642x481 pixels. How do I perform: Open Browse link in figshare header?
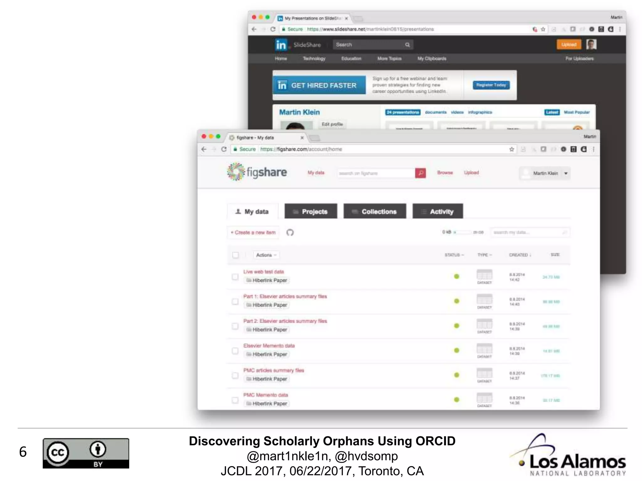coord(445,173)
